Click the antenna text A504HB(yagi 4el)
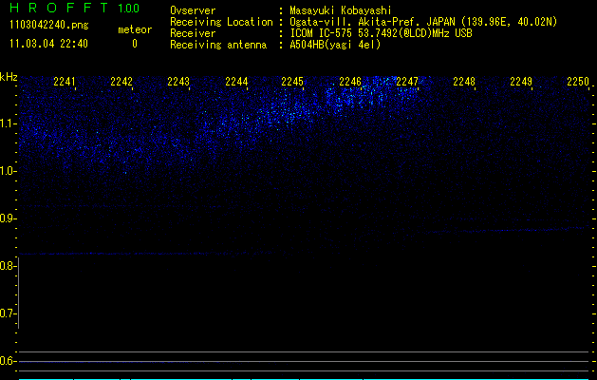Image resolution: width=597 pixels, height=380 pixels. 335,45
